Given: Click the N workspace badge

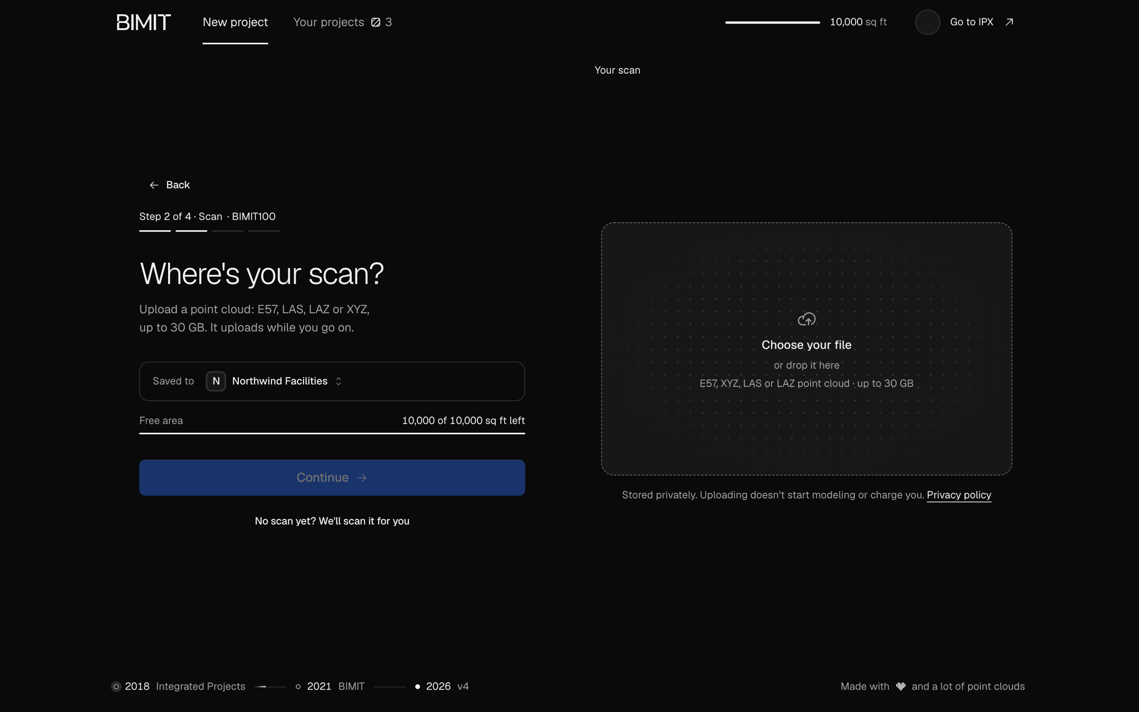Looking at the screenshot, I should tap(216, 381).
